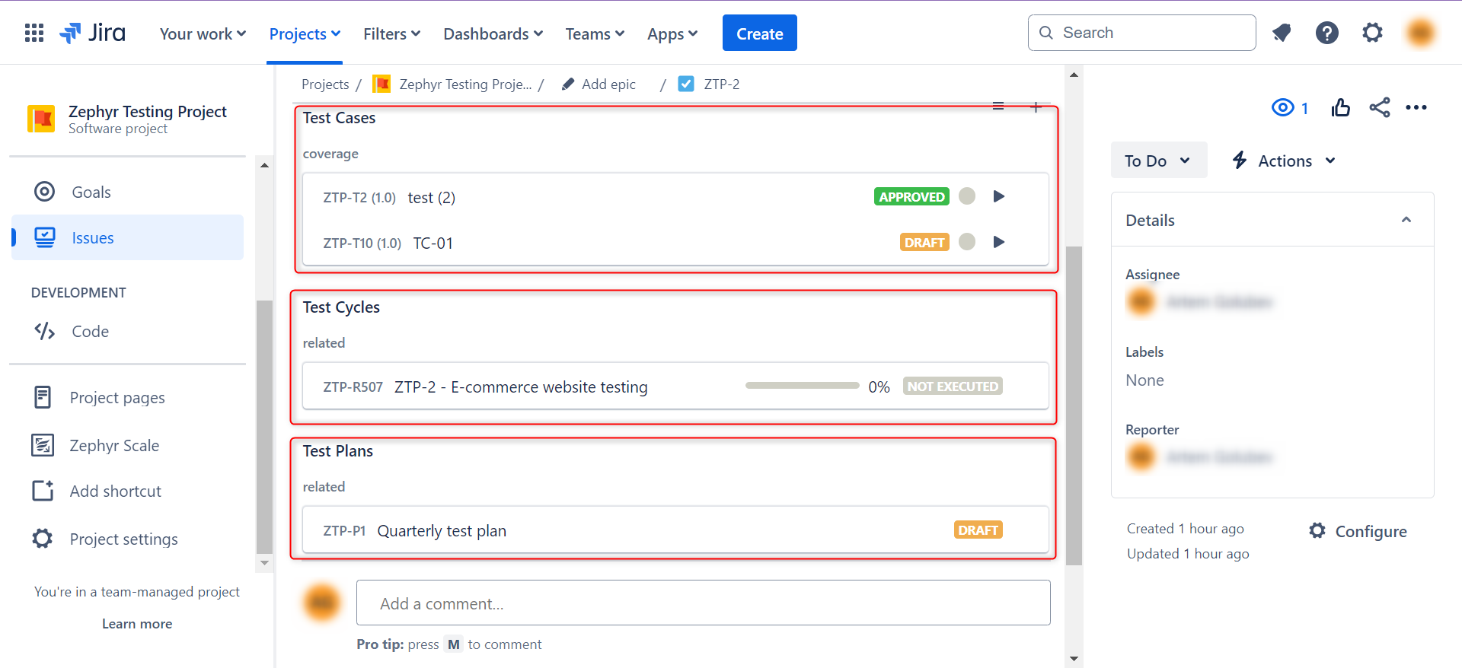Run test case ZTP-T10 play button

coord(999,242)
